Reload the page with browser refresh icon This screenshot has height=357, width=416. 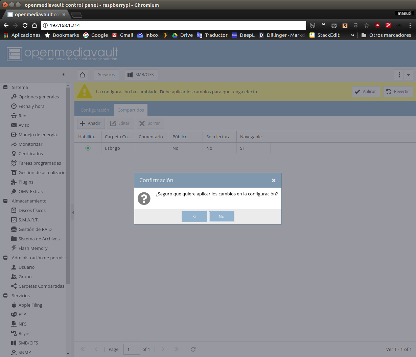pyautogui.click(x=25, y=25)
